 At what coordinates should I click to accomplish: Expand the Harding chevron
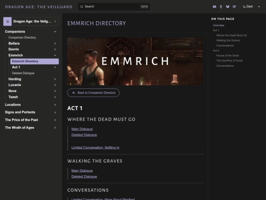pyautogui.click(x=55, y=79)
